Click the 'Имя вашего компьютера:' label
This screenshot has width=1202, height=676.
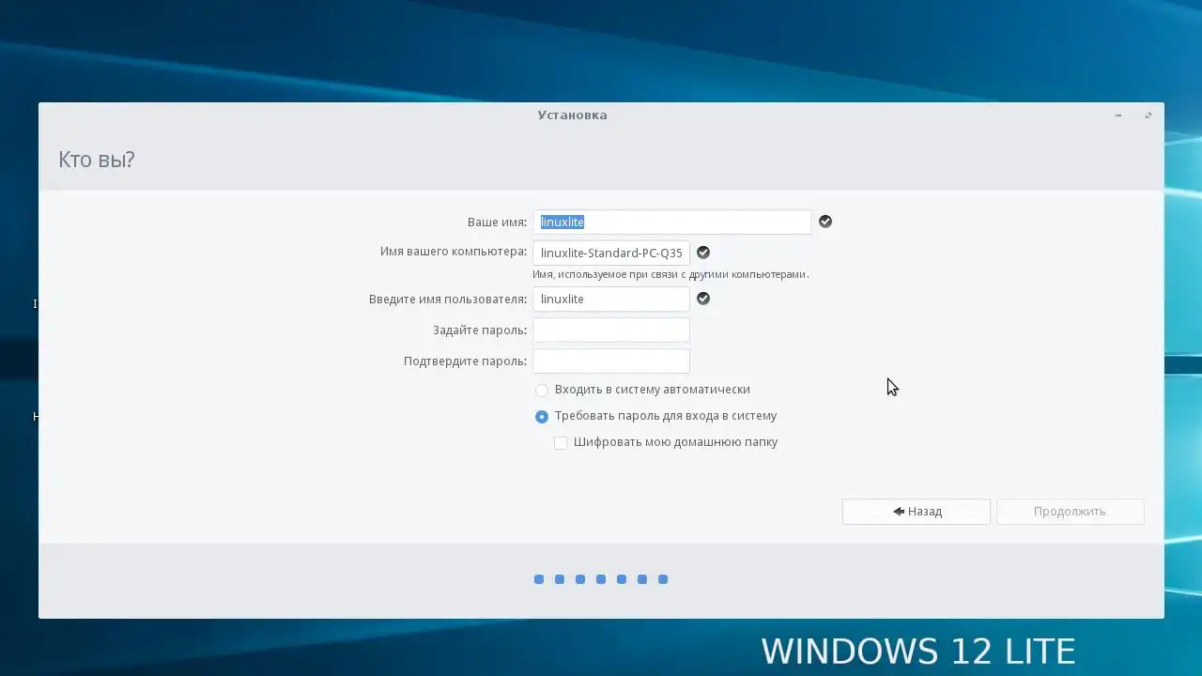tap(454, 252)
